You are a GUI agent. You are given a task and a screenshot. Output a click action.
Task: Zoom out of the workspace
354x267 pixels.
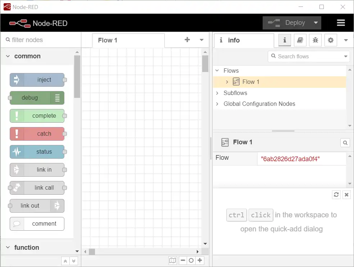coord(183,261)
